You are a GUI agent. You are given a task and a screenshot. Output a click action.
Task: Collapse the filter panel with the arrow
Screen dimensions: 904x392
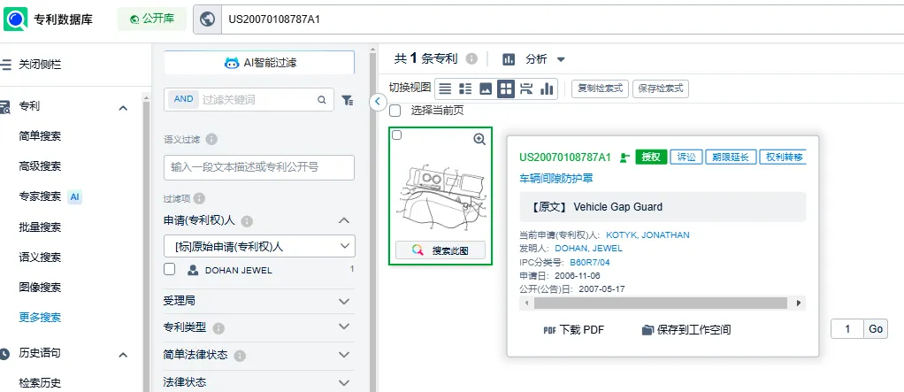pos(377,102)
